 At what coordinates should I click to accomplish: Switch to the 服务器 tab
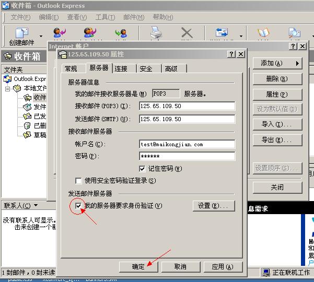coord(99,68)
